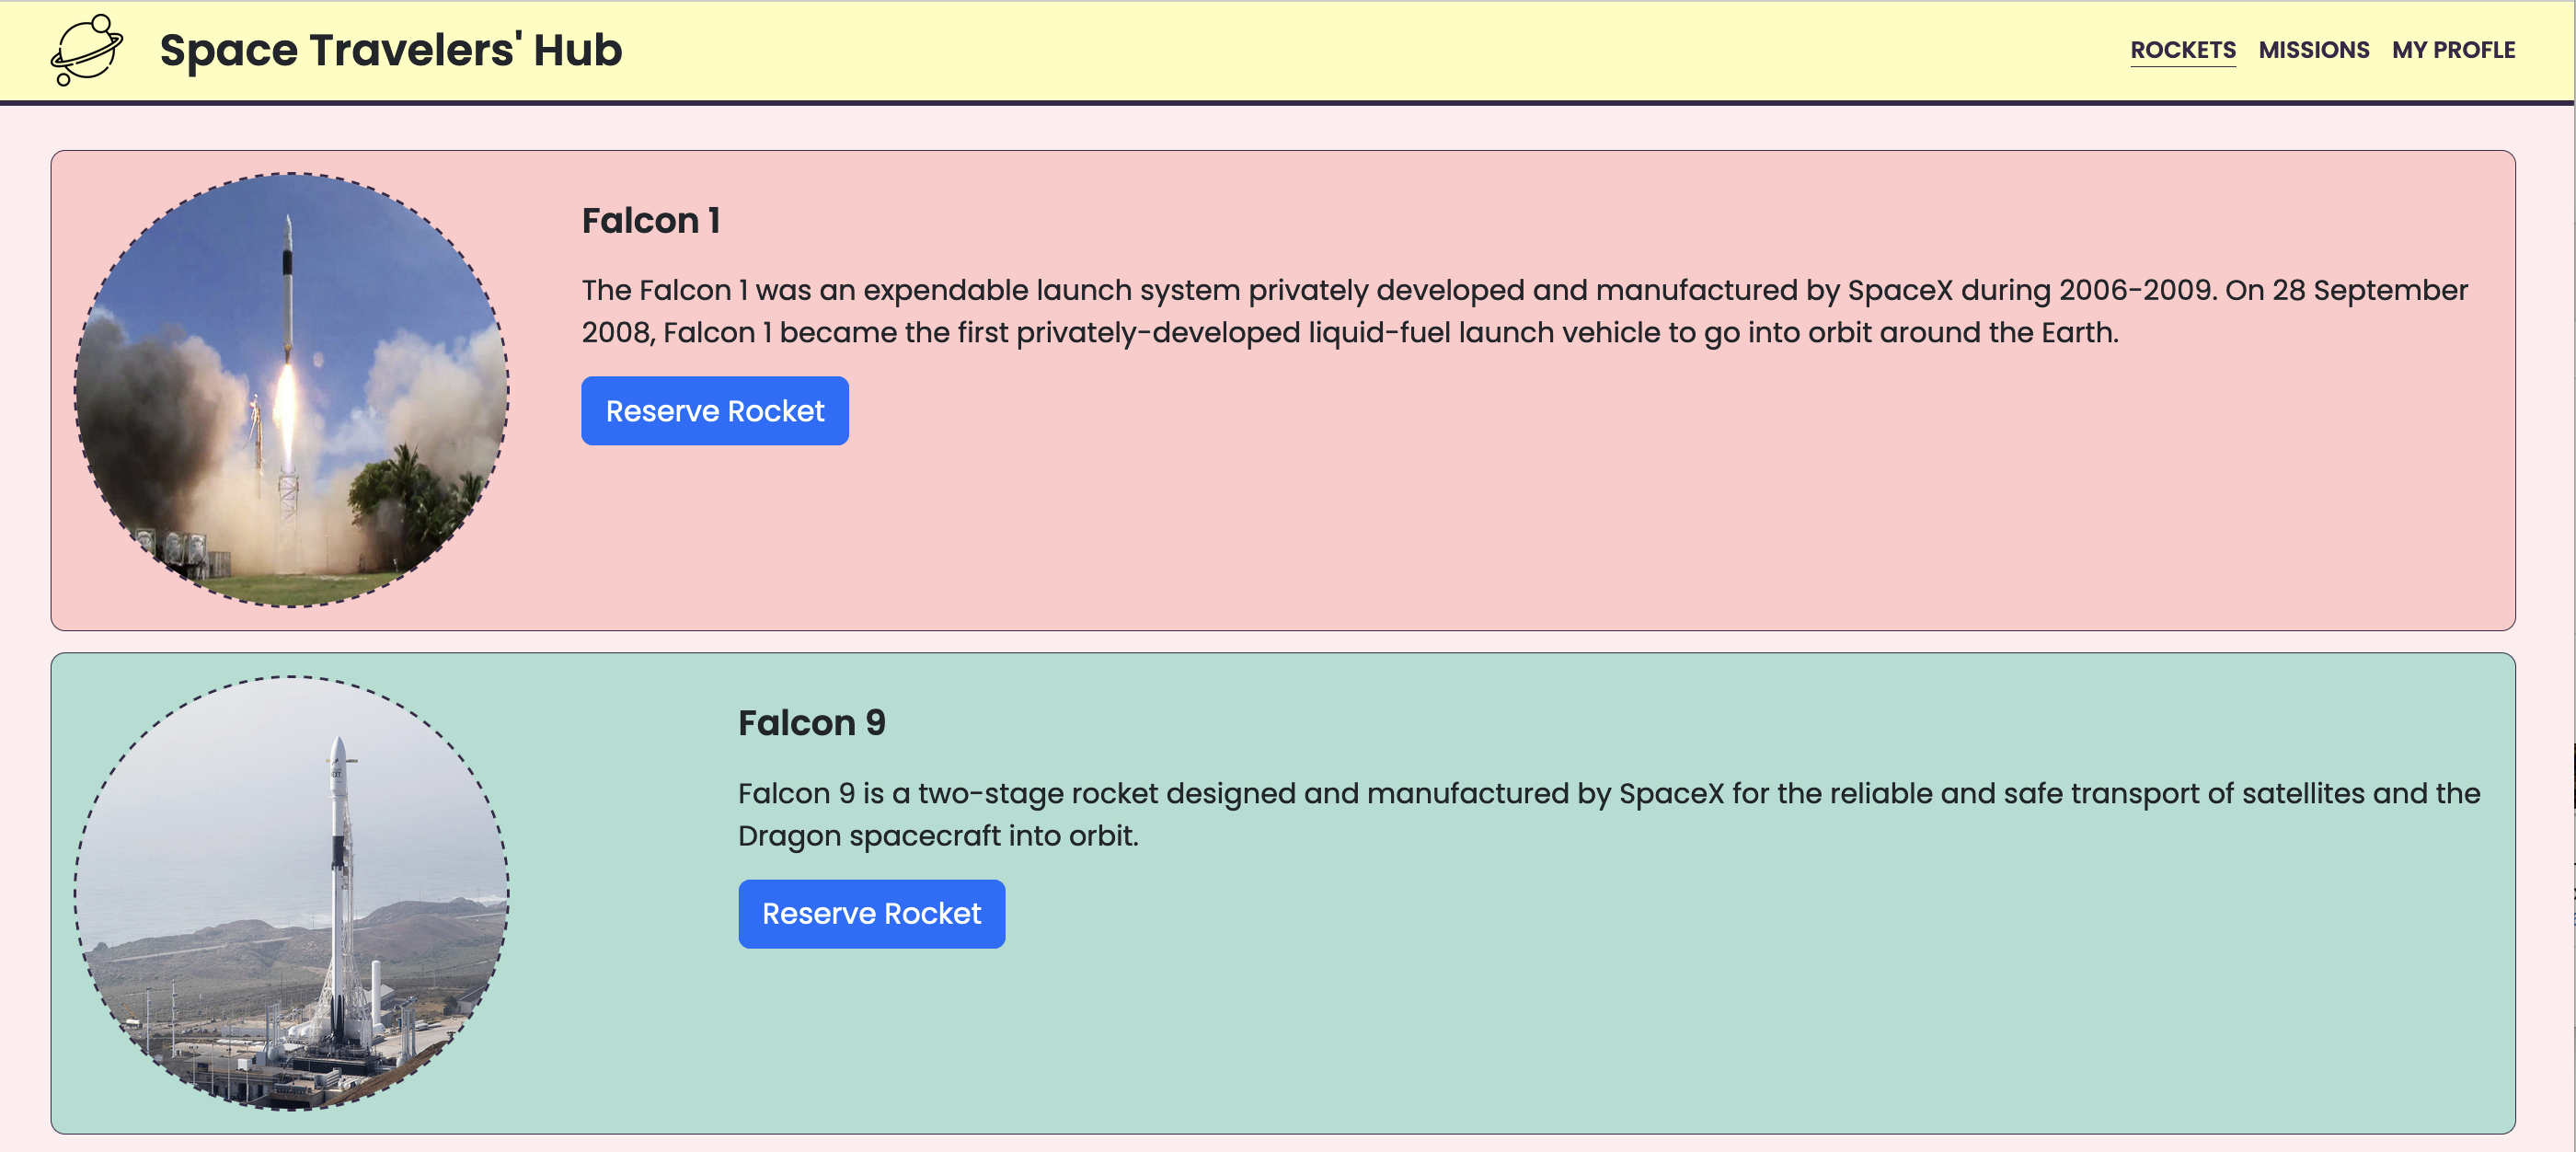Click the Falcon 9 heading
The height and width of the screenshot is (1152, 2576).
click(811, 723)
